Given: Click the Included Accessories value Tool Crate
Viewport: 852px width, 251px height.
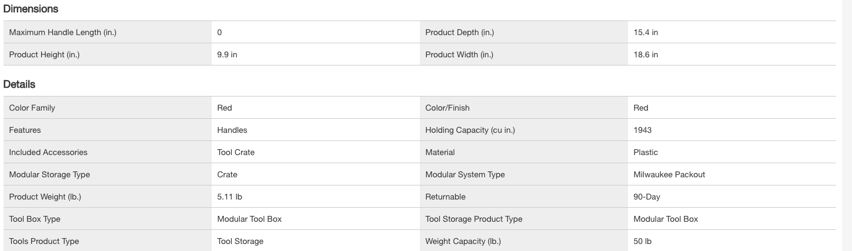Looking at the screenshot, I should [x=236, y=153].
